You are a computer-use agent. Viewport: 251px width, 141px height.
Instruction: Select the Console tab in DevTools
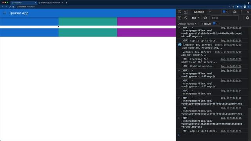pos(199,12)
